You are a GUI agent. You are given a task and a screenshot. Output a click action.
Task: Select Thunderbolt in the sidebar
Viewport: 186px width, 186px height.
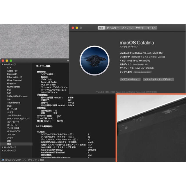[13, 103]
